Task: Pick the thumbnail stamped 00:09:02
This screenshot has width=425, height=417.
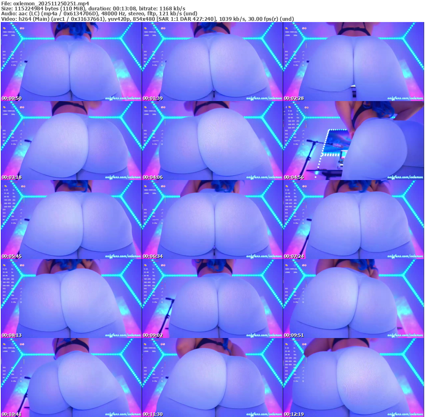Action: click(212, 299)
